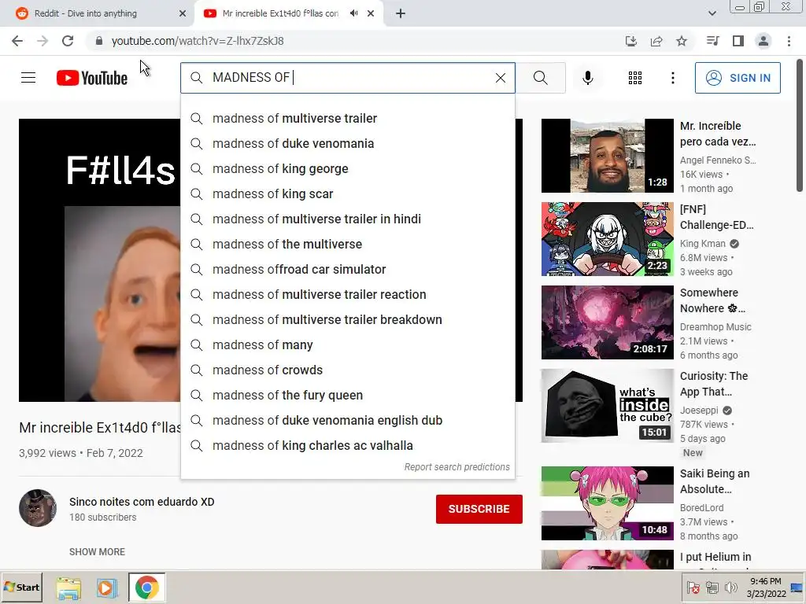The height and width of the screenshot is (604, 806).
Task: Subscribe to Sinco noites com eduardo XD
Action: coord(479,509)
